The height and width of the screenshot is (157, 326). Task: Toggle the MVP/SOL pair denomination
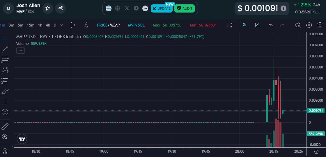click(x=136, y=25)
